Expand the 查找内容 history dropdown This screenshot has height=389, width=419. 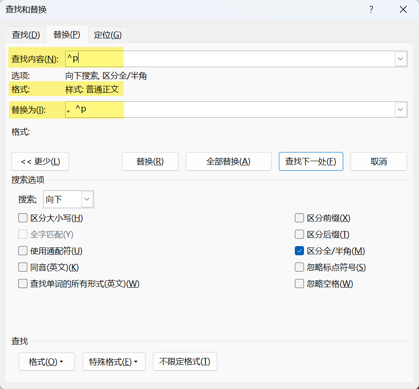(400, 59)
